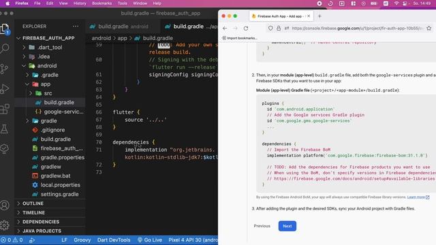Screen dimensions: 436x245
Task: Click the battery icon in the menu bar
Action: [374, 3]
